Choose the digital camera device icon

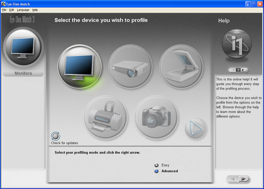pyautogui.click(x=156, y=118)
